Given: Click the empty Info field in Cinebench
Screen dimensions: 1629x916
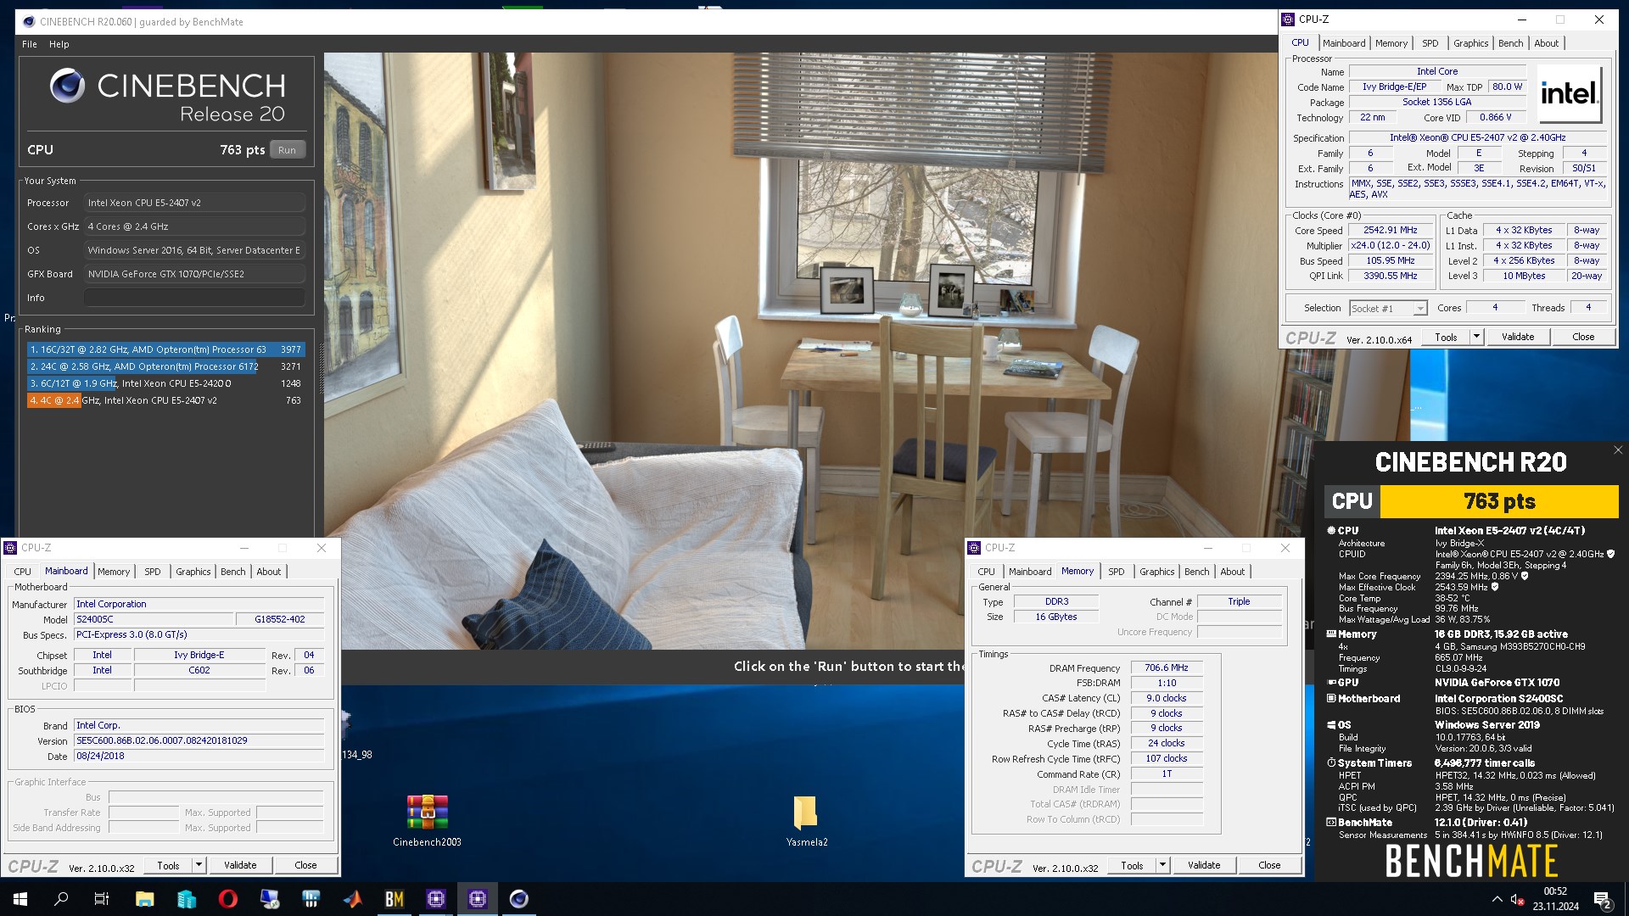Looking at the screenshot, I should point(194,298).
